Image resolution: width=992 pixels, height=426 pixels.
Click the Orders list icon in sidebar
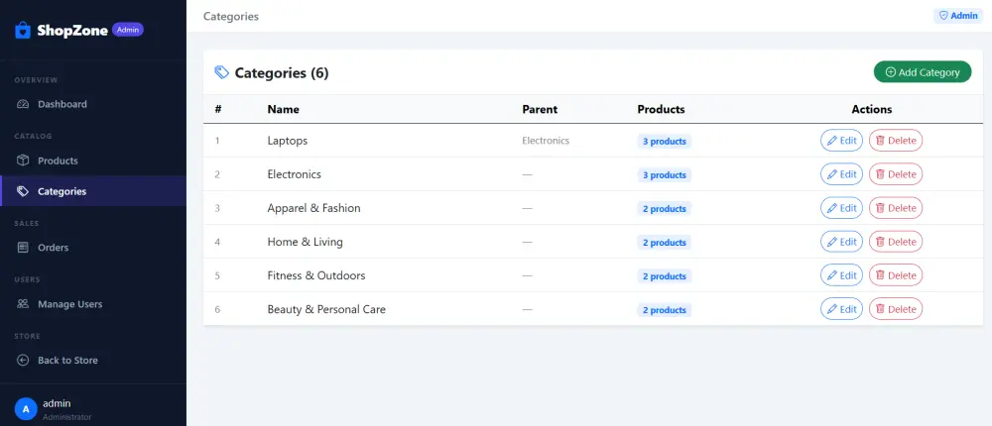(23, 248)
